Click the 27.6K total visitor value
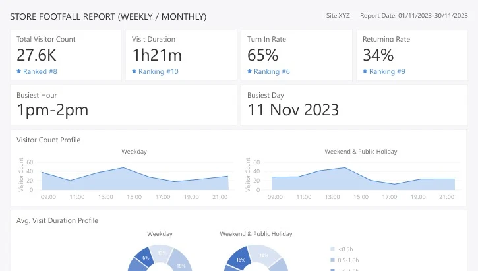 coord(36,55)
